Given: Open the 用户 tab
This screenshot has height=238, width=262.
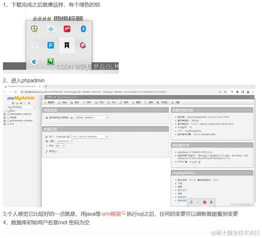Looking at the screenshot, I should pos(87,102).
